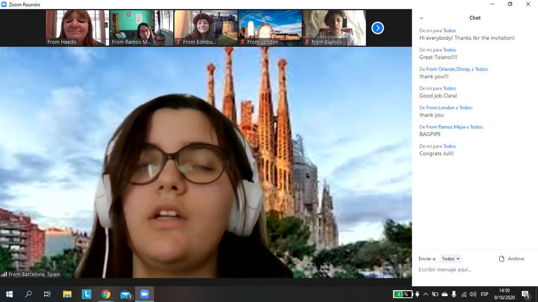Viewport: 538px width, 302px height.
Task: Select the 'From Ramos M...' participant thumbnail
Action: coord(141,28)
